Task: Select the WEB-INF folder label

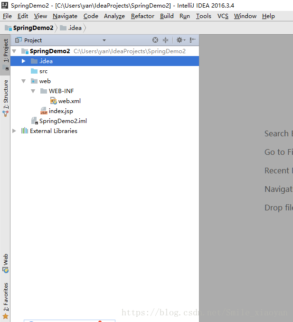Action: (x=61, y=91)
